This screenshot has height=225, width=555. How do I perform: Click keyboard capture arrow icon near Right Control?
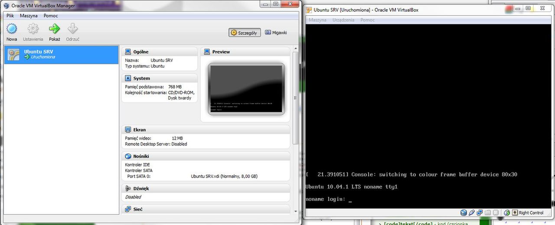pyautogui.click(x=515, y=212)
